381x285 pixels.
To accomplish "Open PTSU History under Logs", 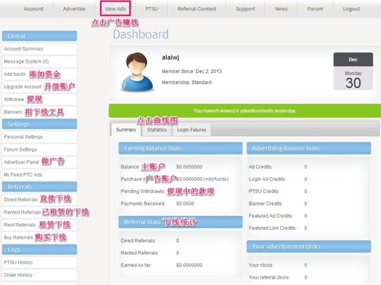I will 18,262.
